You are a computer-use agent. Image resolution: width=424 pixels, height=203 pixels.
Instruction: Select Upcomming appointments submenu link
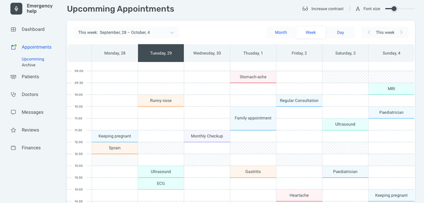click(33, 59)
